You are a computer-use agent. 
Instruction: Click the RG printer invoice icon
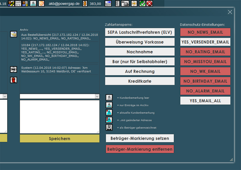[x=125, y=3]
